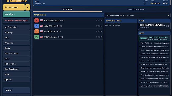Switch to the WORLD OF BOXING tab
This screenshot has height=96, width=172.
pos(136,9)
